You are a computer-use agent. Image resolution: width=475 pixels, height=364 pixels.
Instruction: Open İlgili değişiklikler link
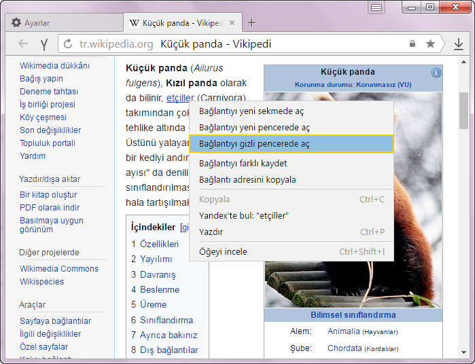50,334
